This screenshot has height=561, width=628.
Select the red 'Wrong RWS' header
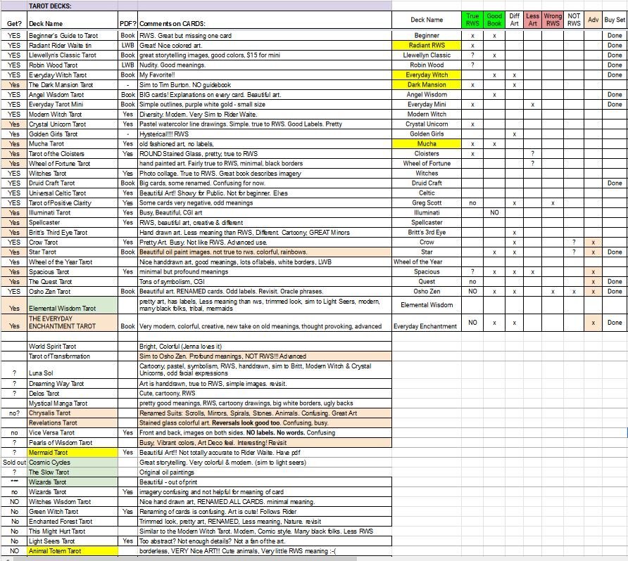tap(553, 20)
